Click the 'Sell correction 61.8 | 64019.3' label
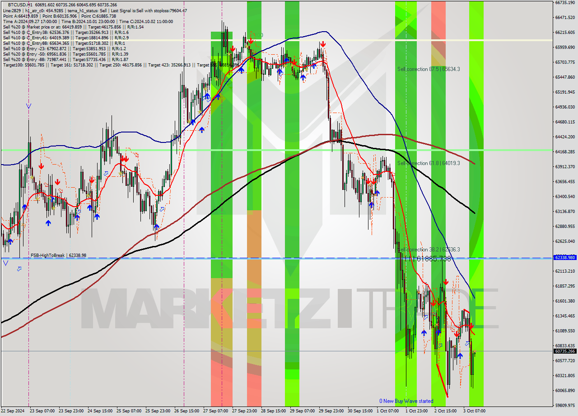578x416 pixels. point(429,163)
